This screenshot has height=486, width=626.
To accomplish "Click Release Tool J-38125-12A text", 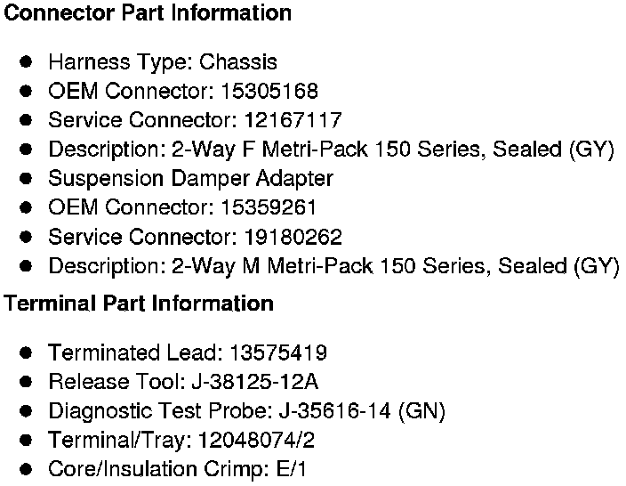I will (x=183, y=382).
